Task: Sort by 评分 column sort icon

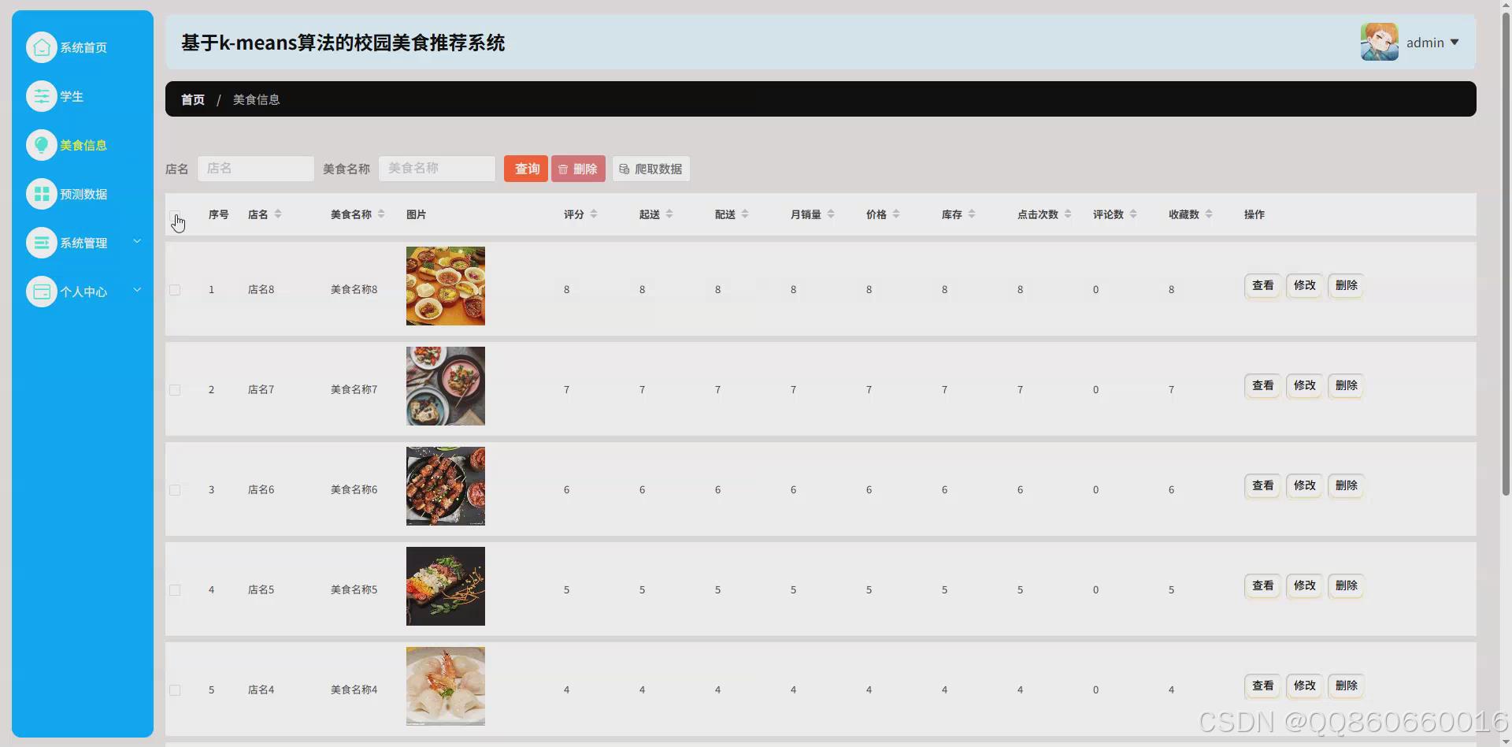Action: (594, 214)
